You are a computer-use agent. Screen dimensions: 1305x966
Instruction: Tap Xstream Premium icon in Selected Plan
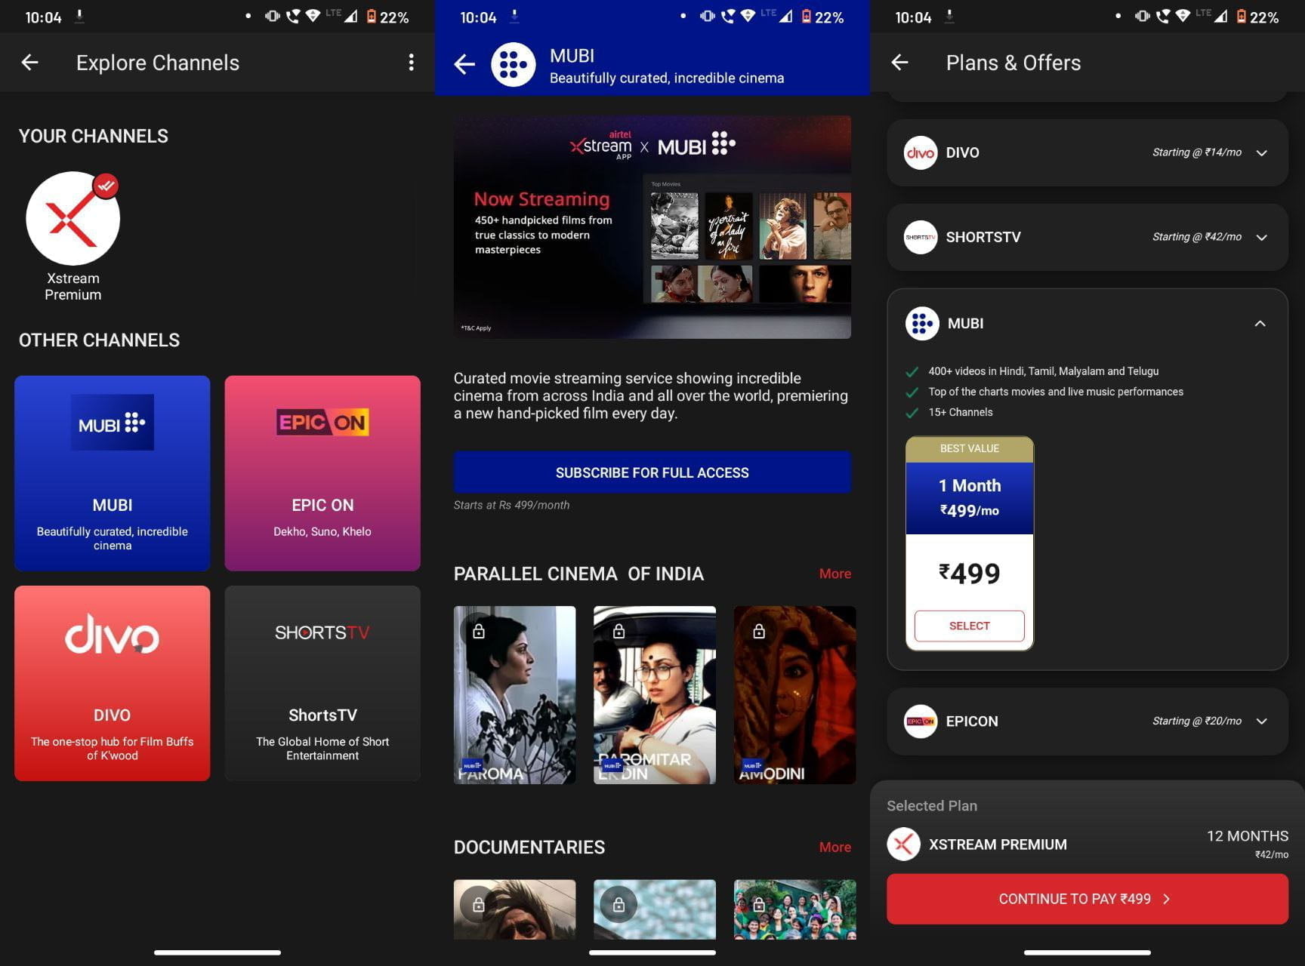pyautogui.click(x=904, y=844)
